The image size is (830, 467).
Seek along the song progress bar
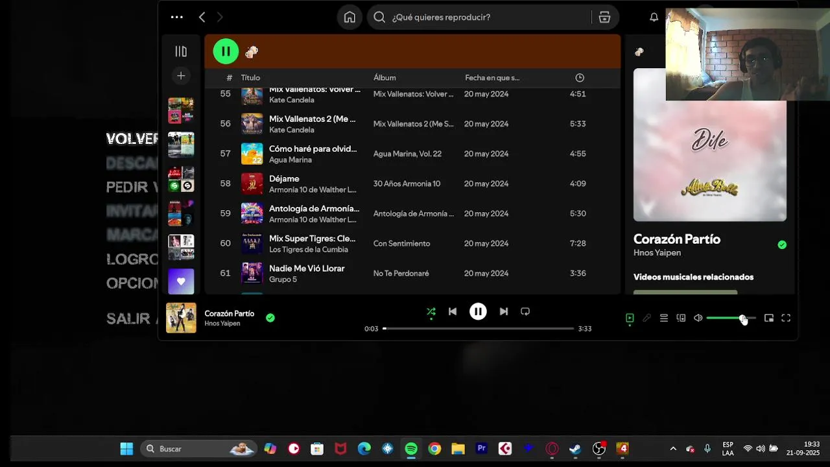(479, 328)
